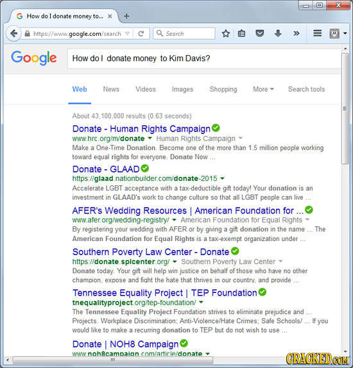Click the padlock site identity icon
This screenshot has width=353, height=368.
click(x=27, y=34)
